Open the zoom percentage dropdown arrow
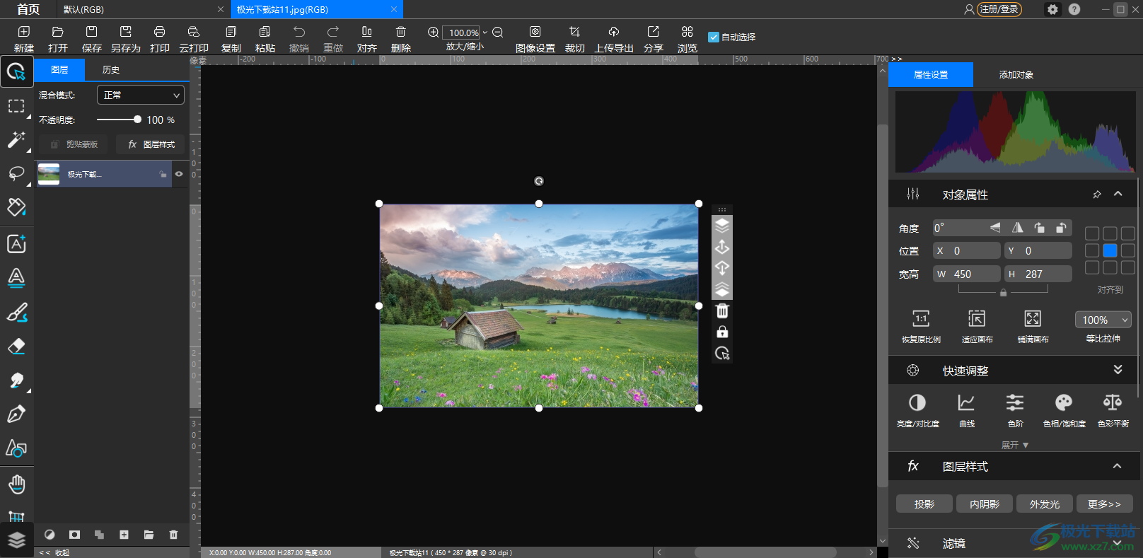 point(485,33)
